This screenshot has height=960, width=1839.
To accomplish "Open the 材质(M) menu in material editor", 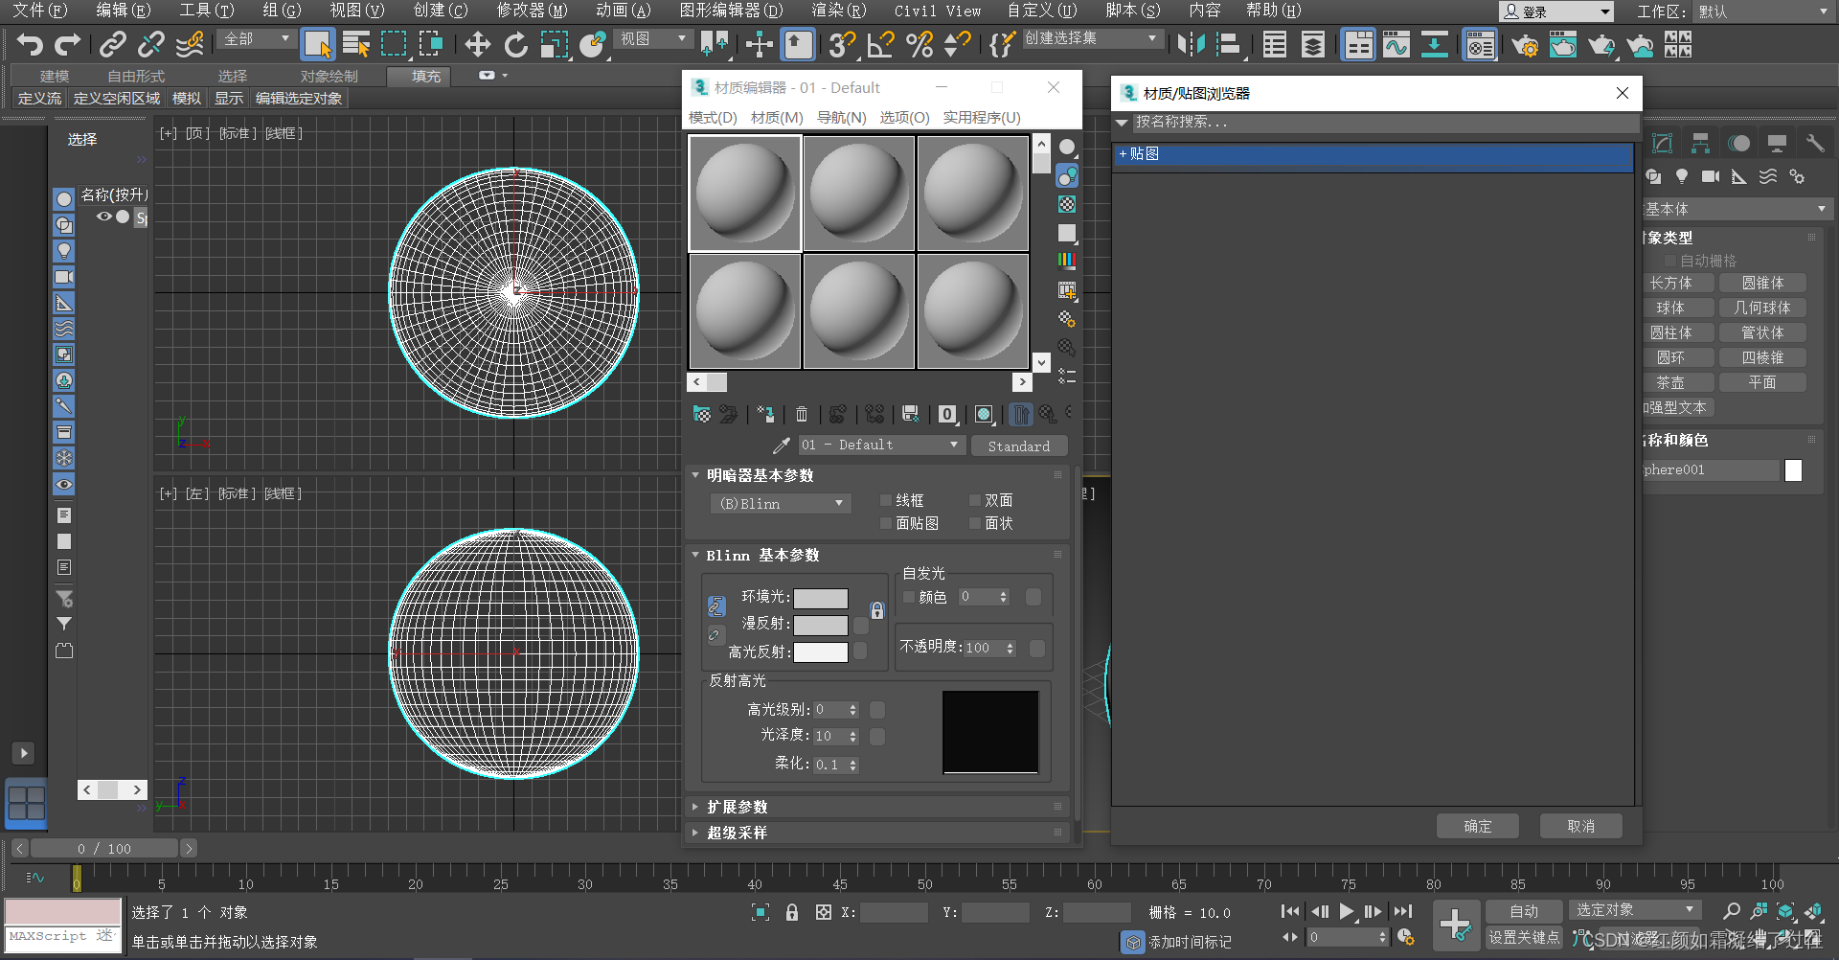I will point(777,117).
